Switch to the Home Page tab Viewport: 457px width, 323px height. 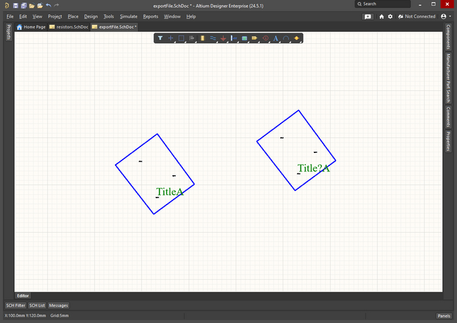31,27
